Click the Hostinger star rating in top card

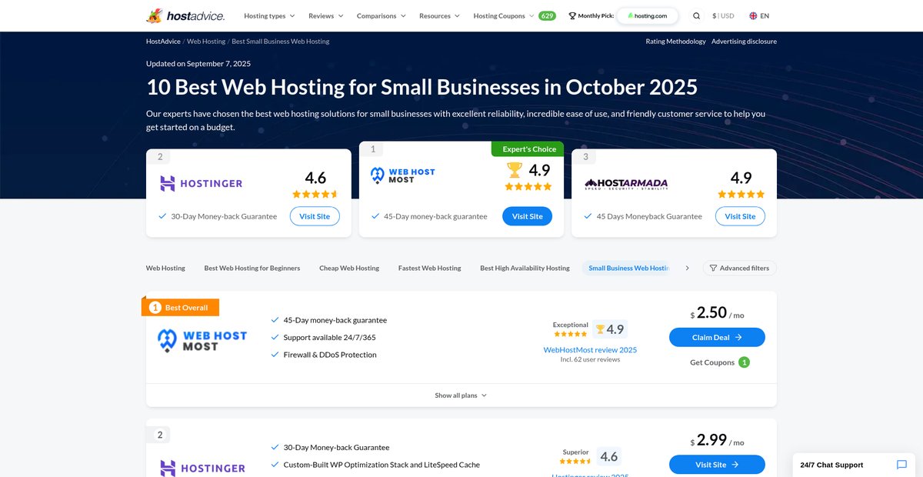click(315, 195)
